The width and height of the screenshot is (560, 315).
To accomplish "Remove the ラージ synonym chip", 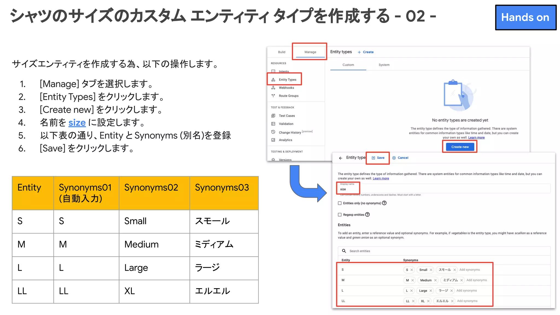I will tap(451, 291).
